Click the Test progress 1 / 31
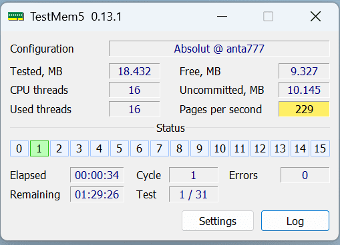The height and width of the screenshot is (245, 340). coord(193,194)
